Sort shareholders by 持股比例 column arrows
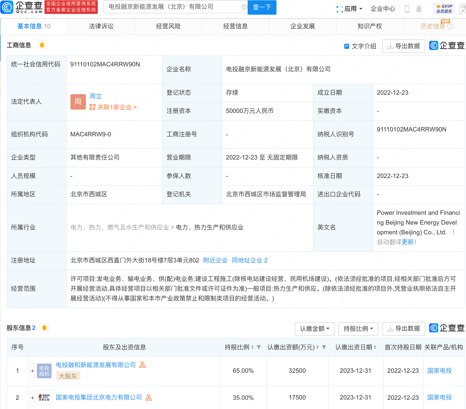Viewport: 466px width, 409px height. point(252,347)
